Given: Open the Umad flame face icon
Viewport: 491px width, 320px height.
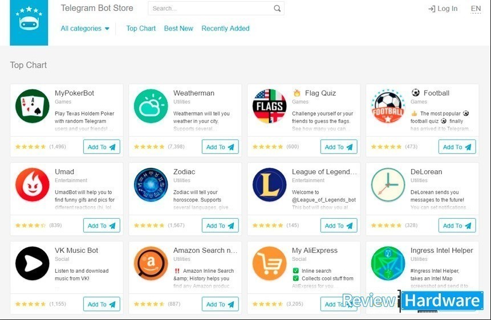Looking at the screenshot, I should point(33,184).
